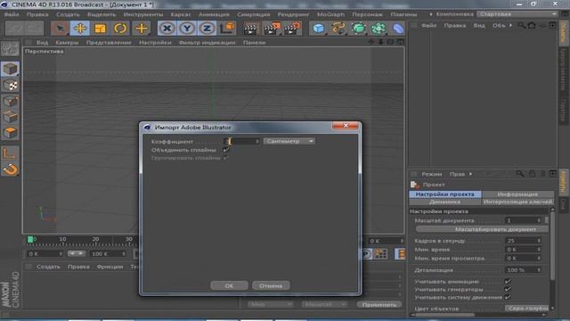Click the make editable icon in left palette
570x321 pixels.
10,49
